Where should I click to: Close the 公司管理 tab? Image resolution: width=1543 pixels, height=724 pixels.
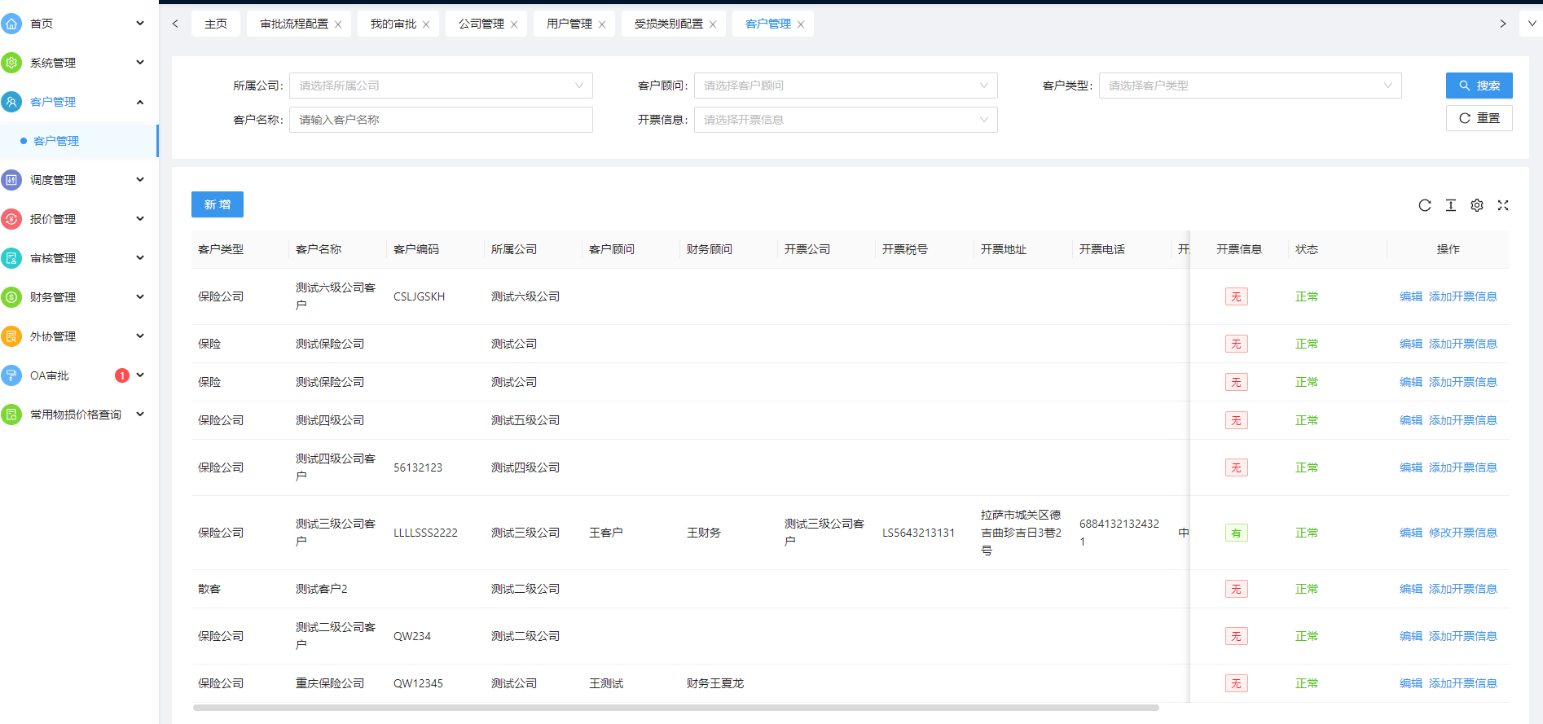[514, 24]
